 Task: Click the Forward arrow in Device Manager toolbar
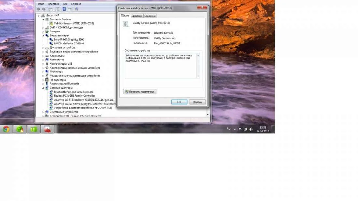tap(43, 9)
